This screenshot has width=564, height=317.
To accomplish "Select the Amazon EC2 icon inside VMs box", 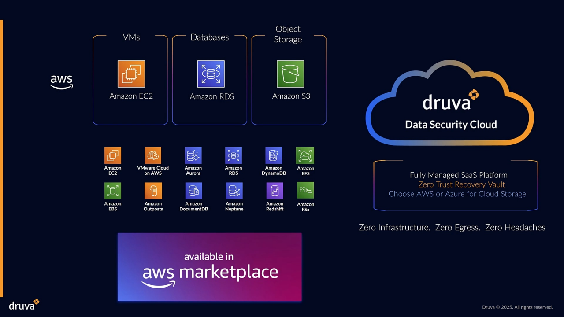I will tap(131, 74).
